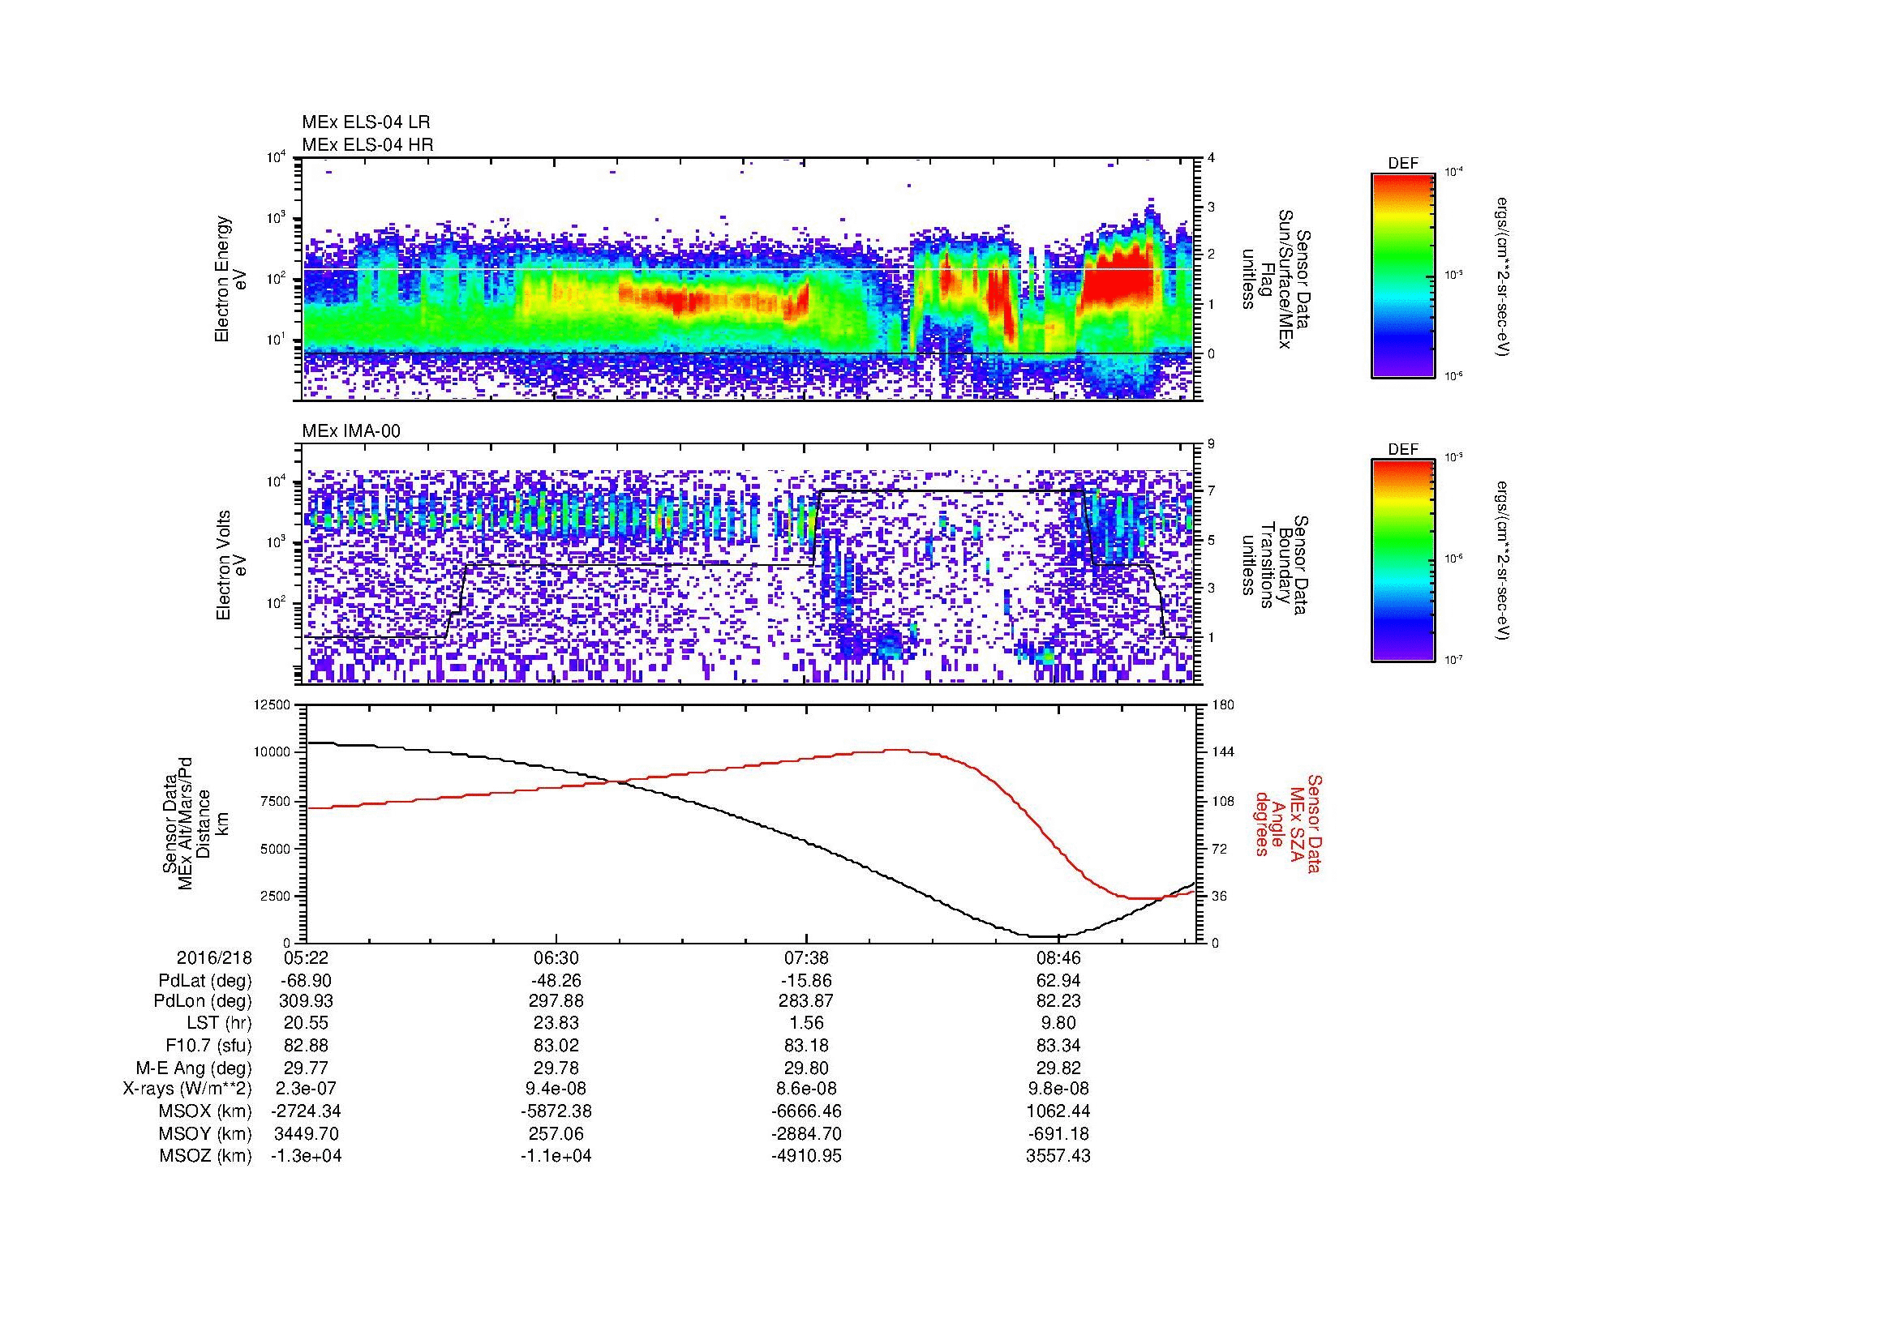
Task: Click the 'X-rays (W/m**2)' row label
Action: (x=187, y=1089)
